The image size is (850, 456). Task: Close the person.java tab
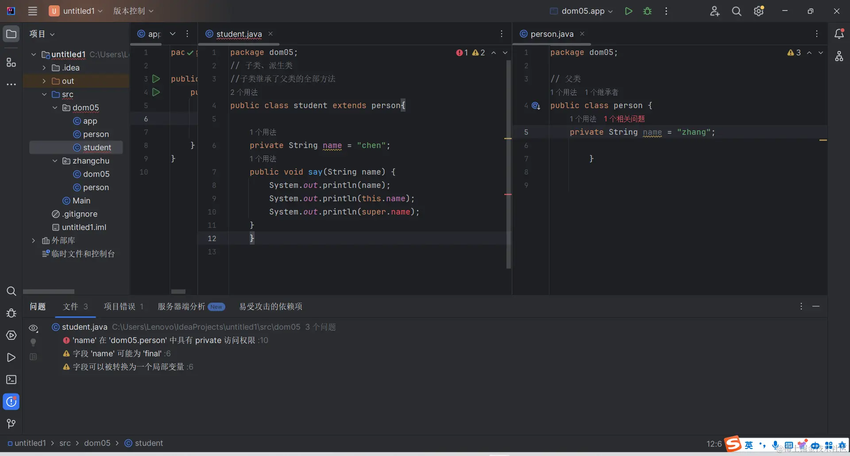click(582, 34)
